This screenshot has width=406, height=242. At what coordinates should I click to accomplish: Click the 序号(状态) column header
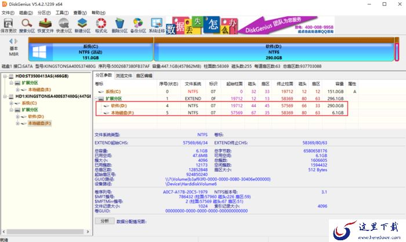click(169, 84)
